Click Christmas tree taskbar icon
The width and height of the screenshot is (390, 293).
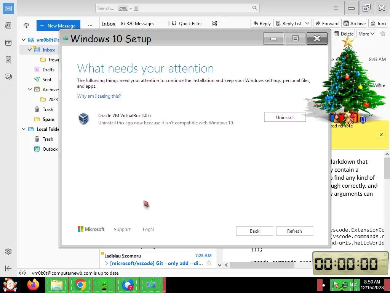104,285
